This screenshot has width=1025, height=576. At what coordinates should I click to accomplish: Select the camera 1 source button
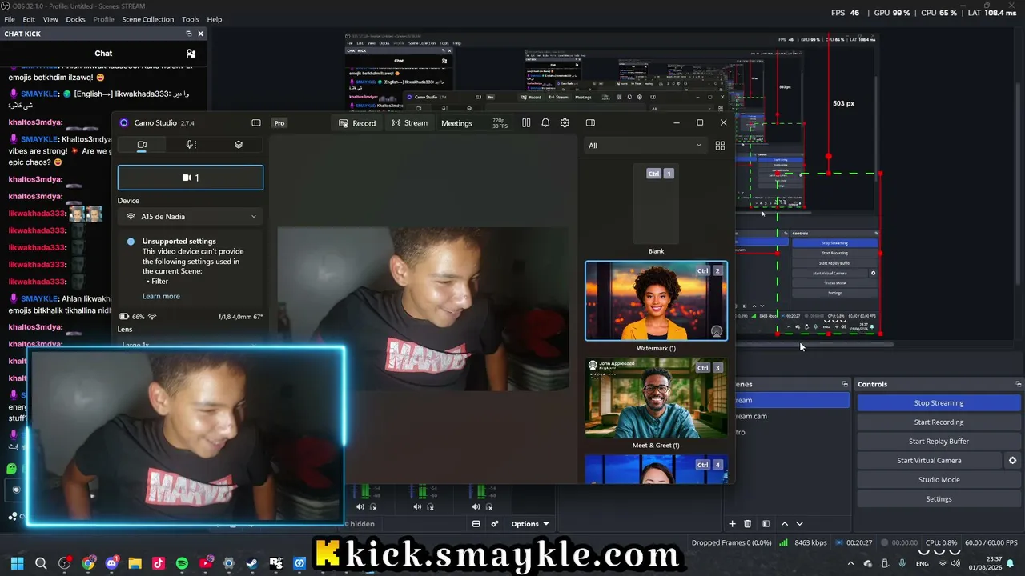pos(191,178)
